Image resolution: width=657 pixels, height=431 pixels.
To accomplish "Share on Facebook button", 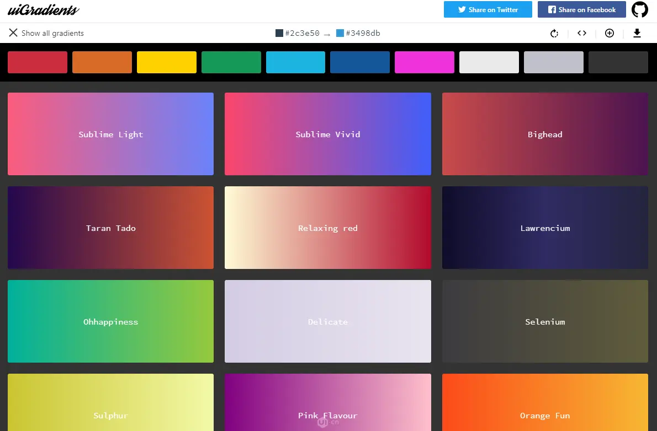I will (x=581, y=9).
